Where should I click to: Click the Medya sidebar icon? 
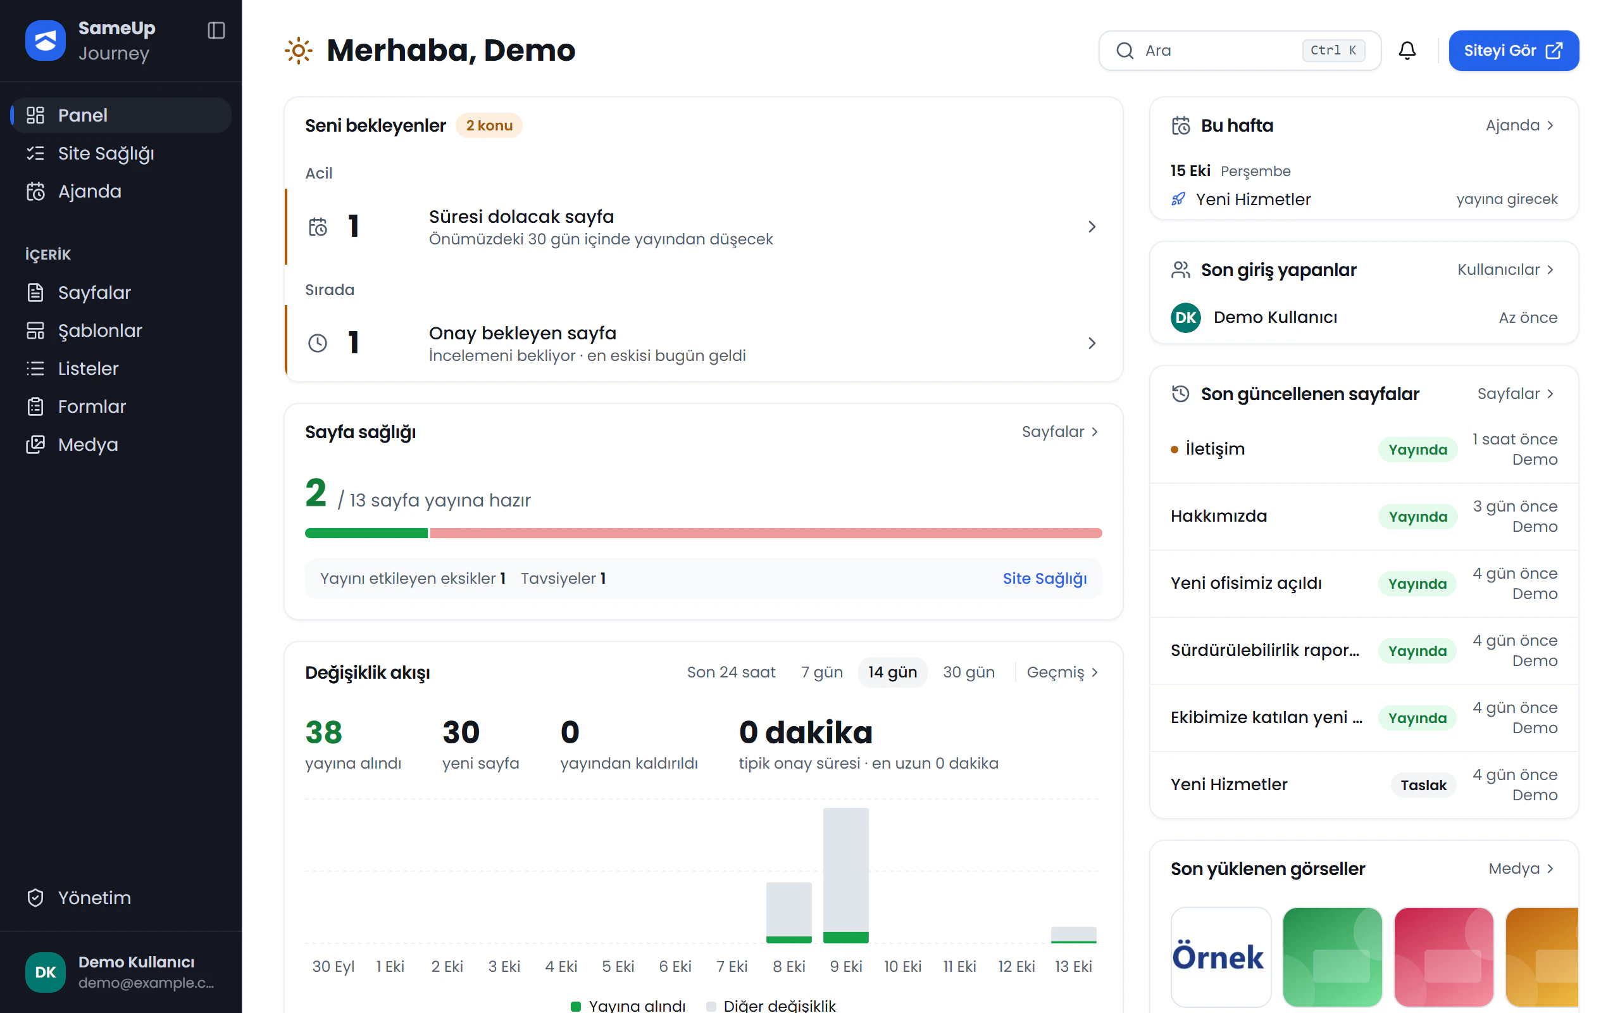pos(35,445)
